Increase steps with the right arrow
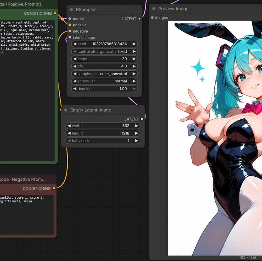The width and height of the screenshot is (262, 261). pyautogui.click(x=134, y=59)
